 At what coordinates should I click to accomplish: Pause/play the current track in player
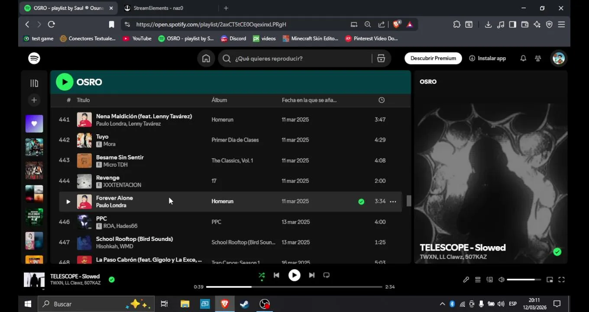click(294, 275)
